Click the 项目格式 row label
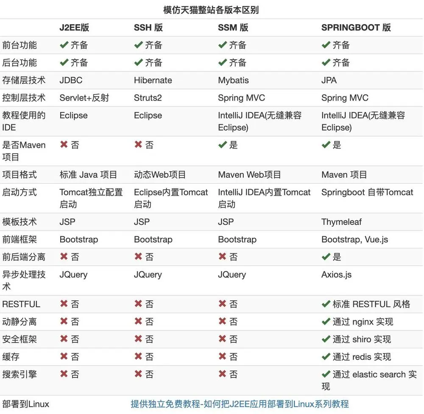The width and height of the screenshot is (424, 414). click(19, 174)
